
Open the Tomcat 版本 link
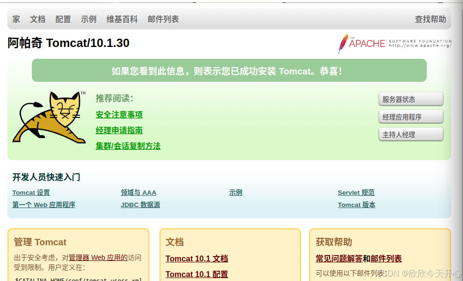(x=357, y=205)
